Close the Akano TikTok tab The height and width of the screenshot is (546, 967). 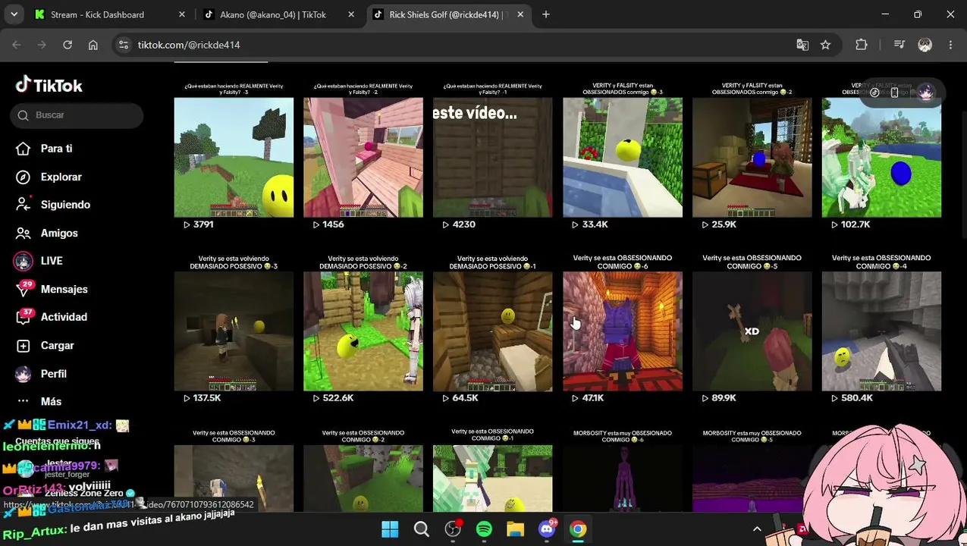(x=351, y=14)
